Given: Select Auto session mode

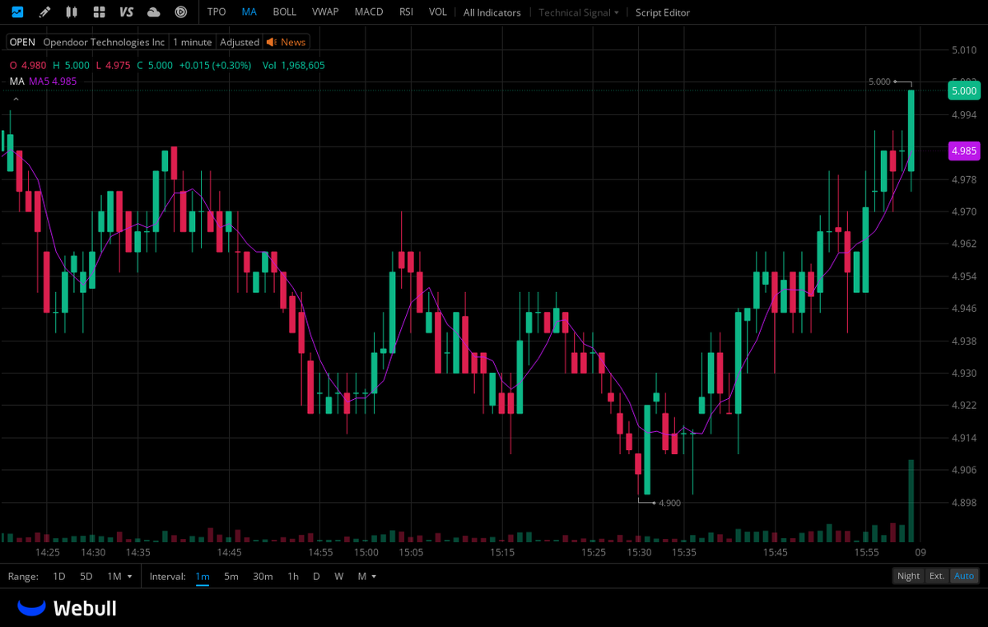Looking at the screenshot, I should [x=964, y=576].
